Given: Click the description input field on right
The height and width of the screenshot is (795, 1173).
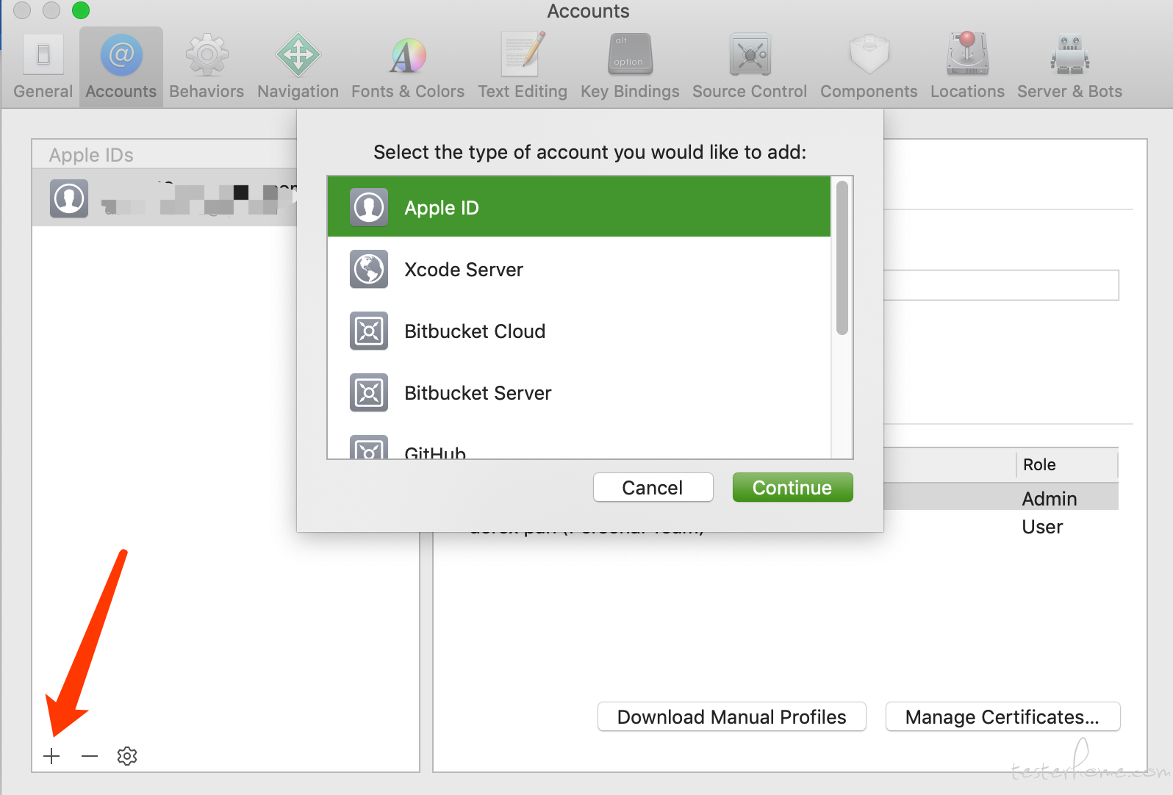Looking at the screenshot, I should [1001, 285].
